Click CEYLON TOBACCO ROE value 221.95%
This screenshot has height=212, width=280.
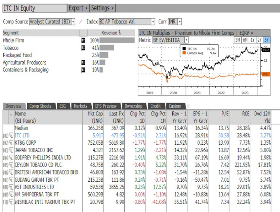[242, 165]
